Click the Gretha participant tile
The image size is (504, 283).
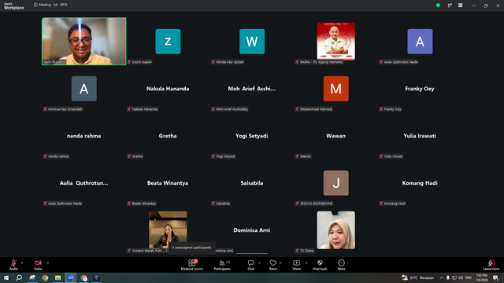click(x=168, y=136)
